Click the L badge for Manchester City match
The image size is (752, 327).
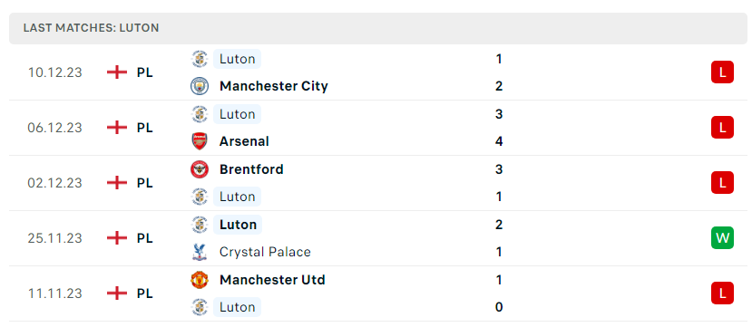click(722, 72)
